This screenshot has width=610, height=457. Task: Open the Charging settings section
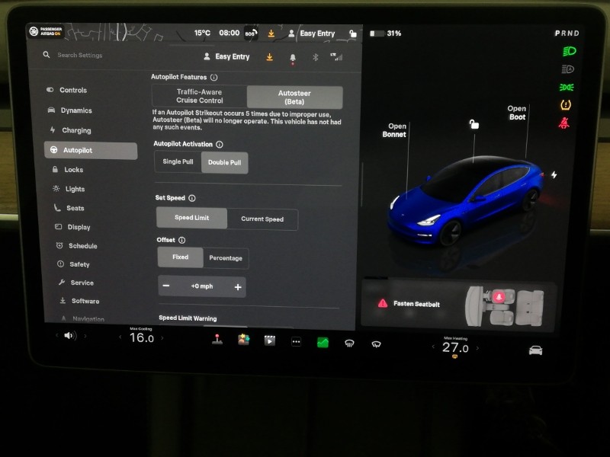(x=77, y=130)
